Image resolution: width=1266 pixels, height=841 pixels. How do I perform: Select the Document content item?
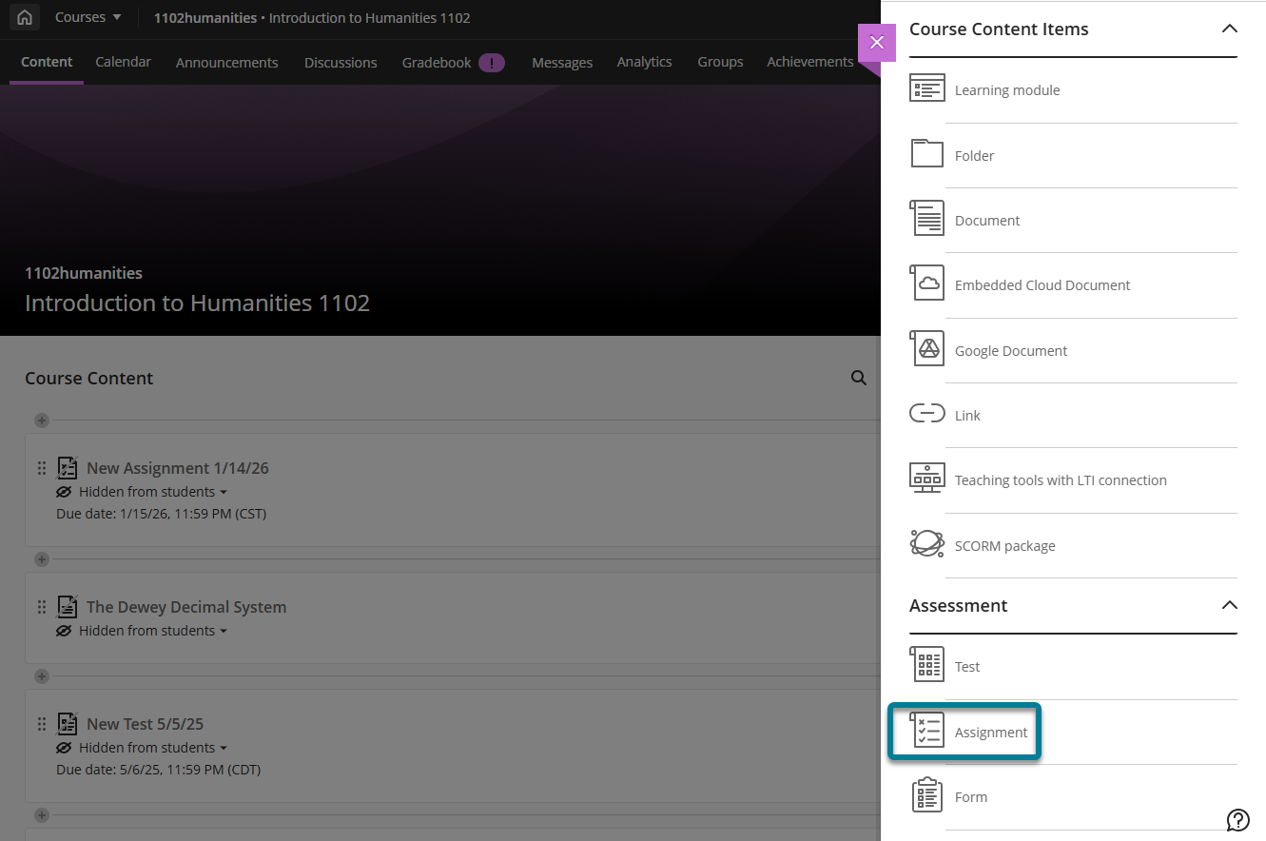987,220
